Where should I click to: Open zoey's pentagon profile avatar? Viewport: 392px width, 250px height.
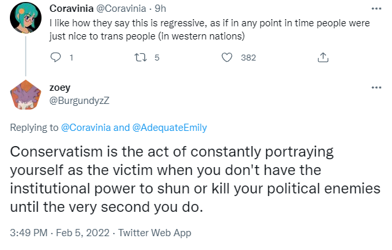(26, 95)
